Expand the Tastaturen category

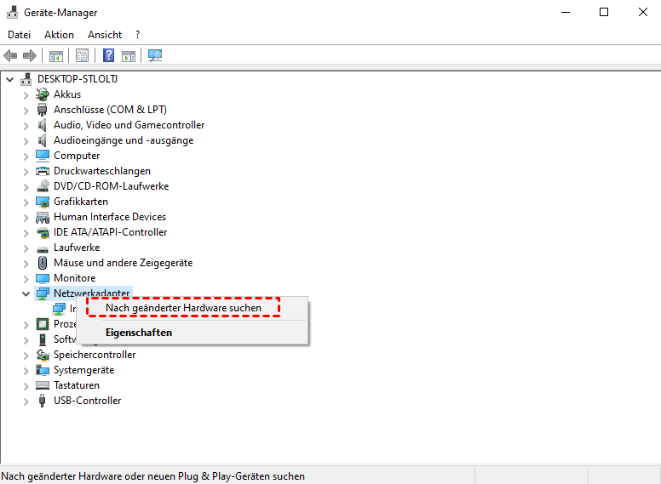[26, 386]
